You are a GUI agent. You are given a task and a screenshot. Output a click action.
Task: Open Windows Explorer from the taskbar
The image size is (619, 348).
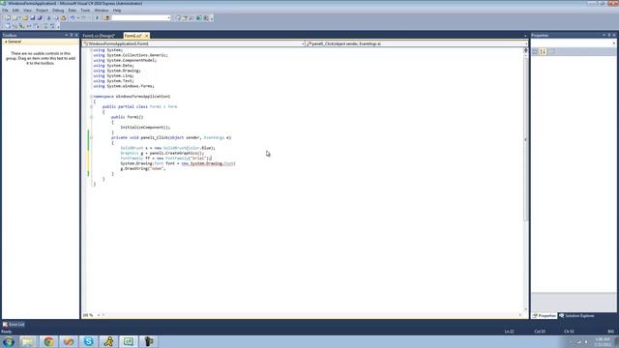[x=28, y=341]
